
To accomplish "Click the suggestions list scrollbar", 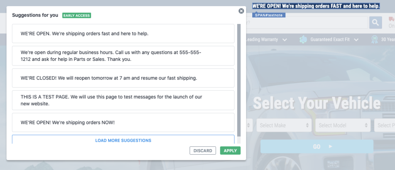I will click(239, 81).
